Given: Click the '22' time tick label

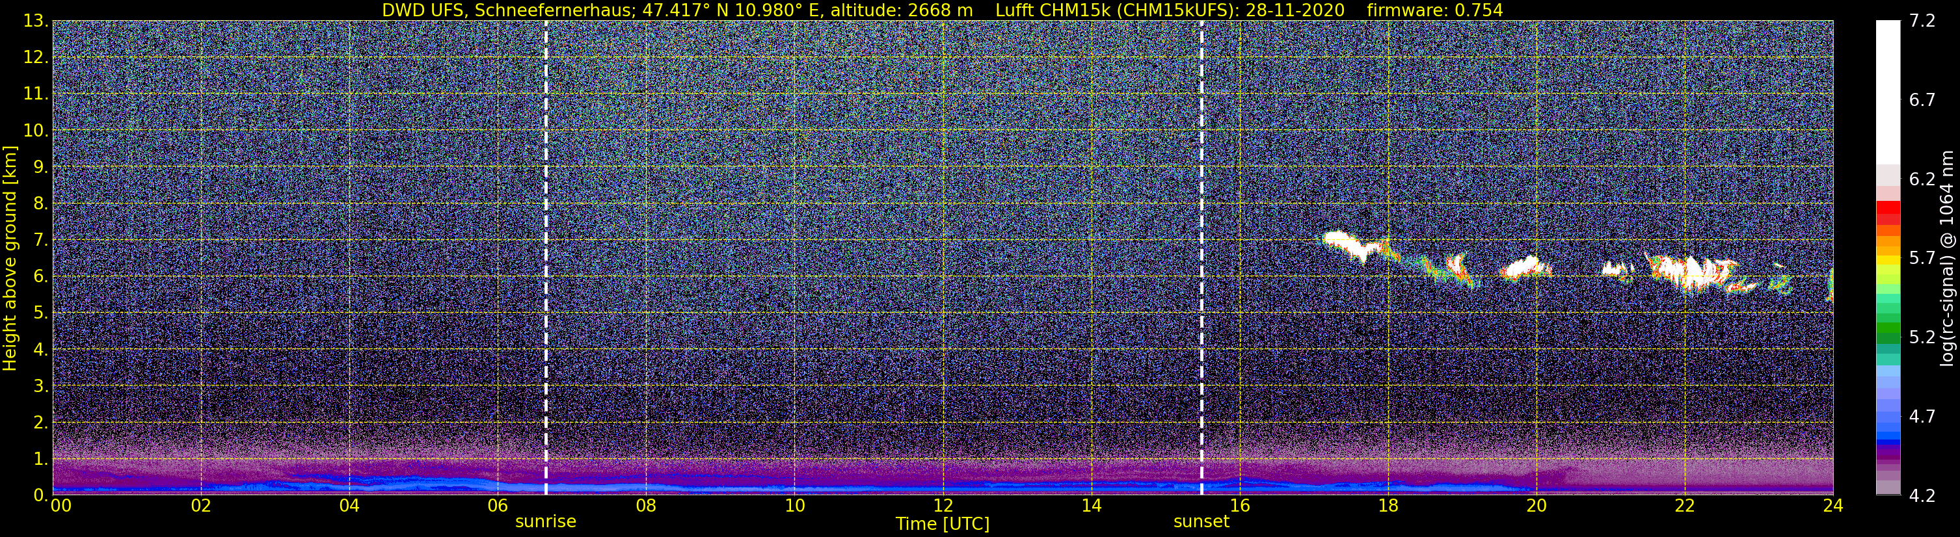Looking at the screenshot, I should coord(1685,506).
